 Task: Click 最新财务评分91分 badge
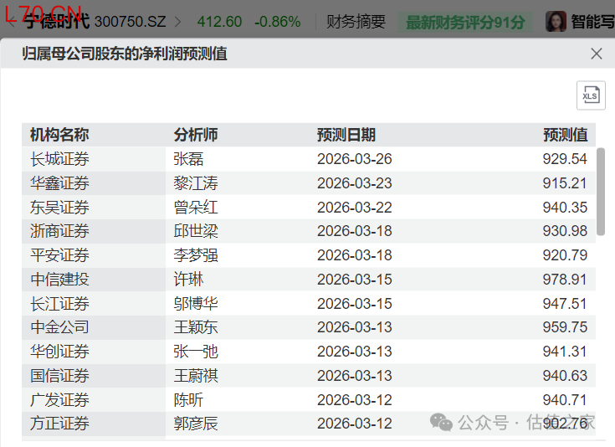point(465,22)
